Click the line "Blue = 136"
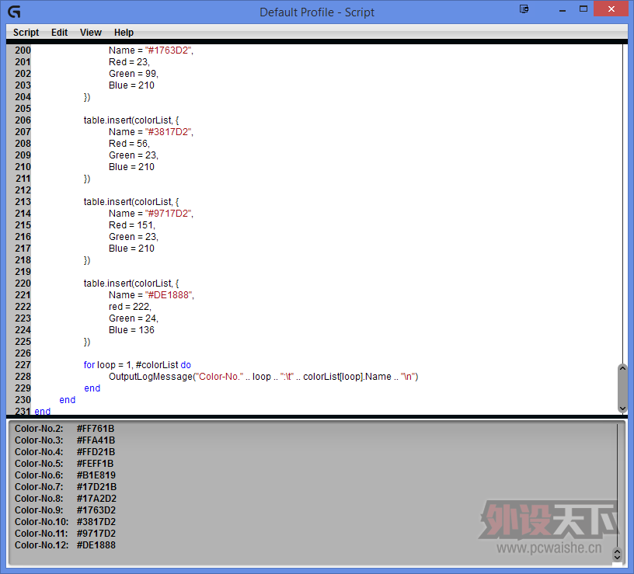 131,330
